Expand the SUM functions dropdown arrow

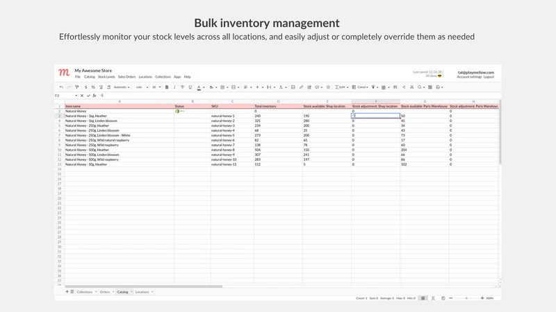click(347, 87)
